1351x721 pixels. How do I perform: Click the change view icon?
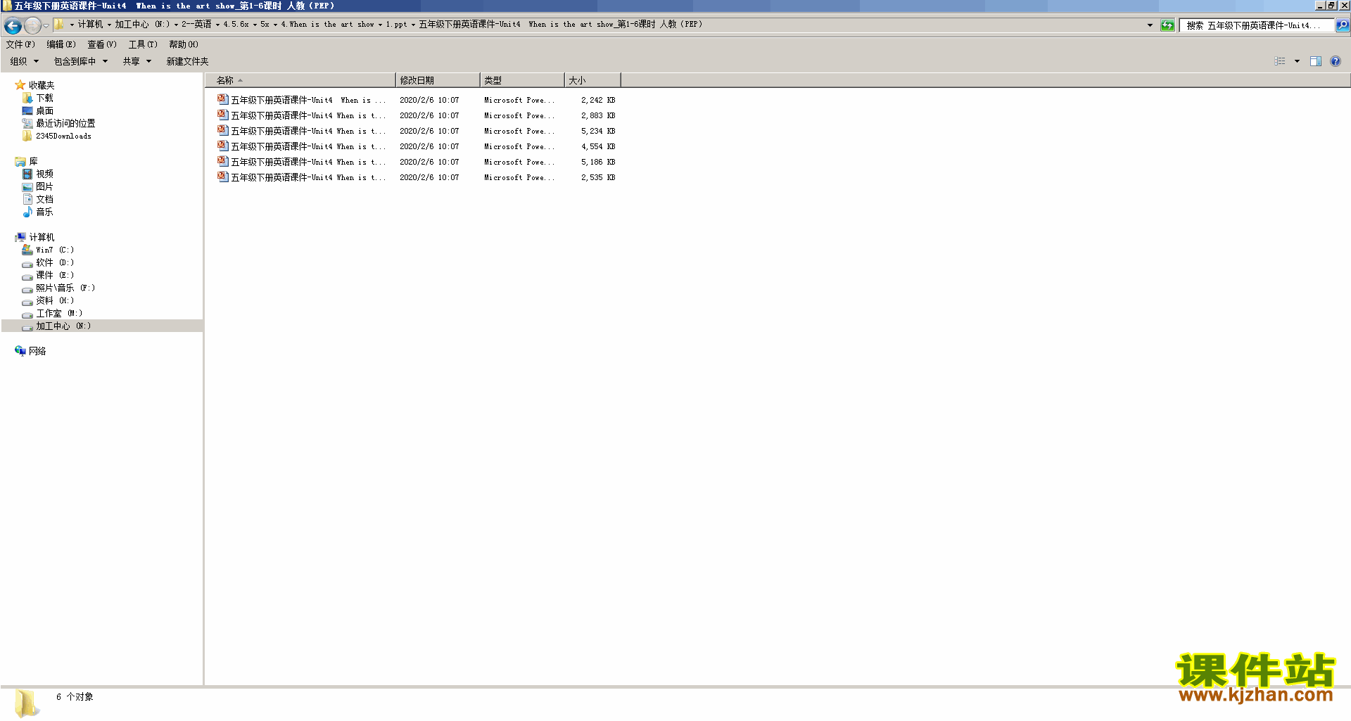[x=1280, y=61]
